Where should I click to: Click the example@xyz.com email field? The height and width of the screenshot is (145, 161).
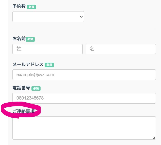coord(84,75)
